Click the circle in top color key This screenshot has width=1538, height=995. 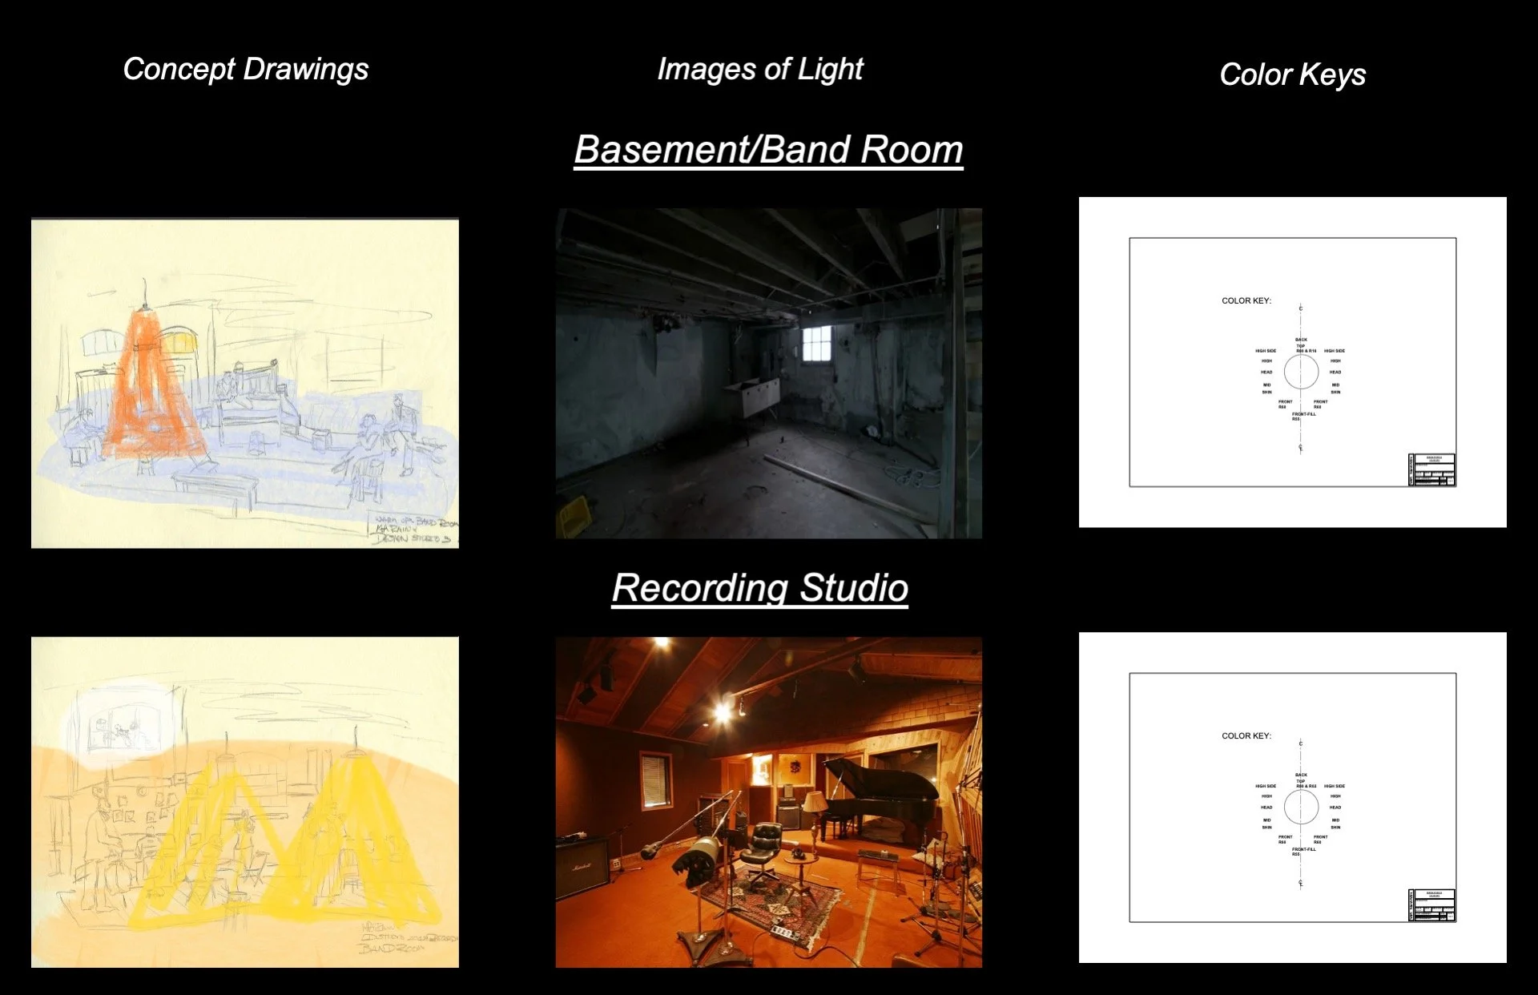pyautogui.click(x=1301, y=372)
